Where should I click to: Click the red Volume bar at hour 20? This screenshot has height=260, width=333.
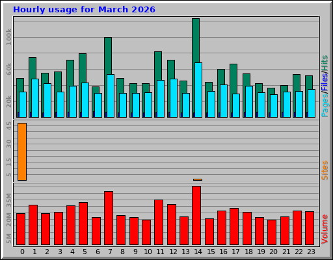pyautogui.click(x=272, y=233)
